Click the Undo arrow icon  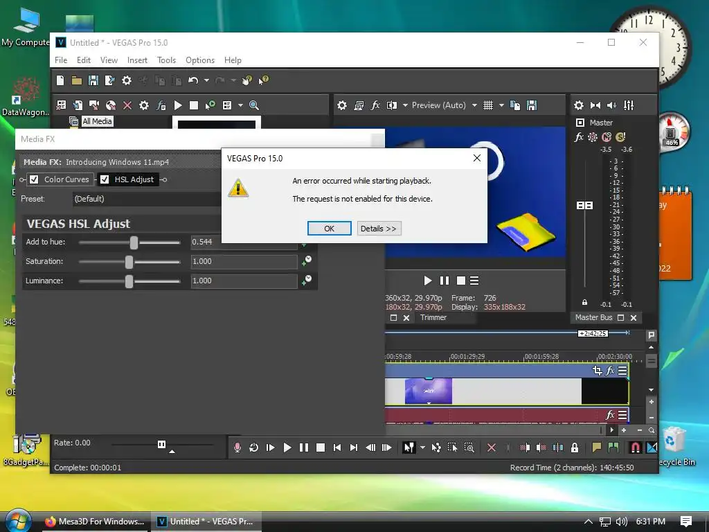(193, 80)
